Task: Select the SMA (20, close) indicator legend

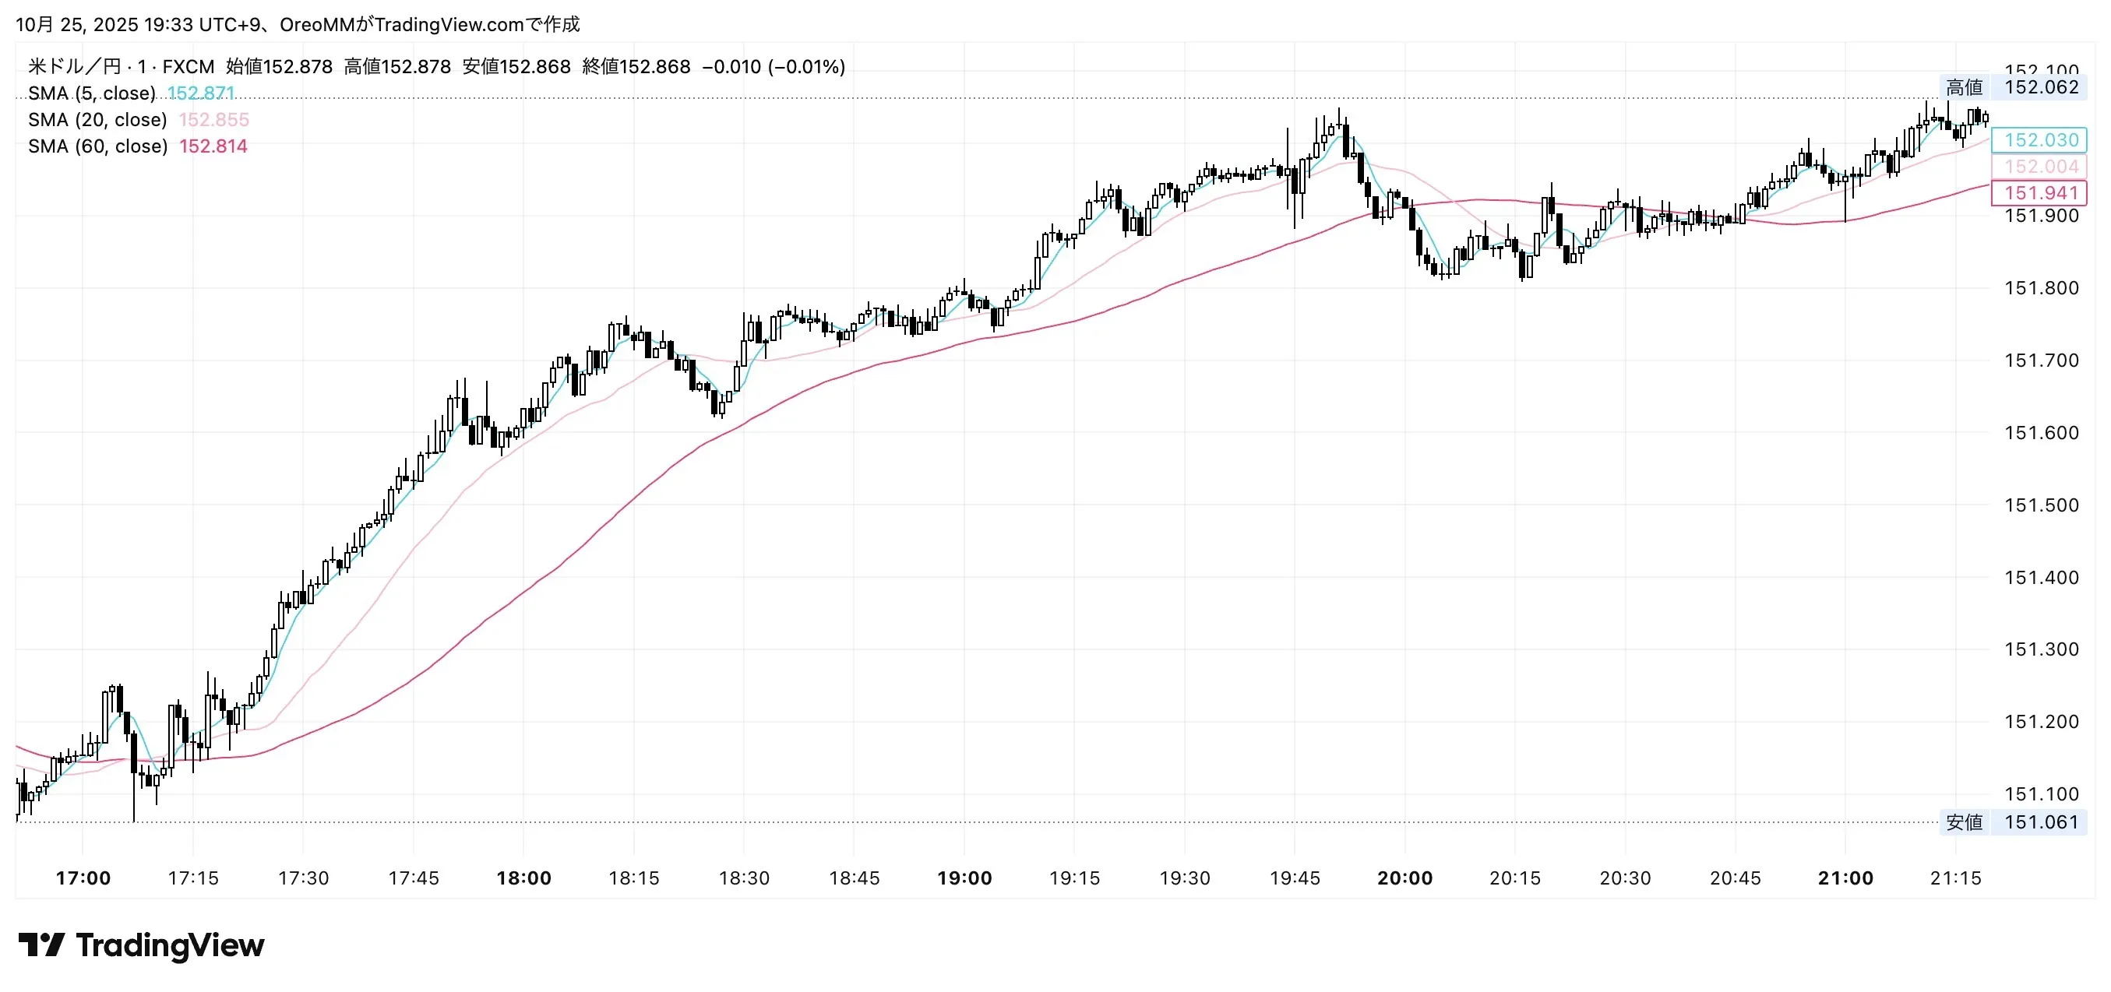Action: 97,120
